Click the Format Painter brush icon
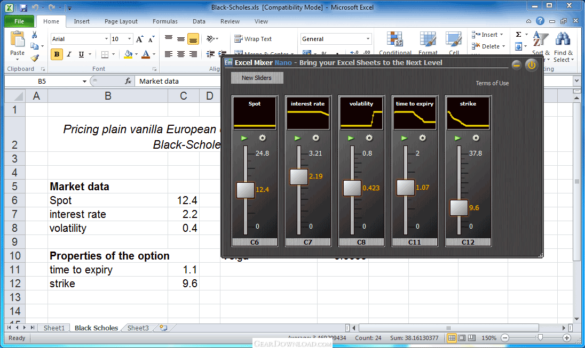585x348 pixels. (x=35, y=59)
